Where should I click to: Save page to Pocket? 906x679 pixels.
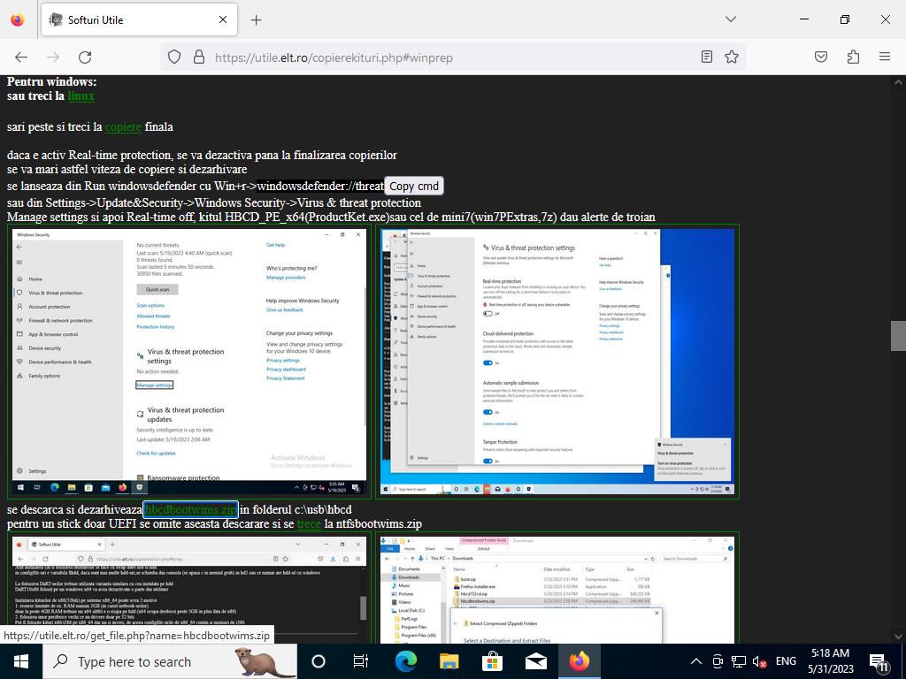(x=821, y=57)
